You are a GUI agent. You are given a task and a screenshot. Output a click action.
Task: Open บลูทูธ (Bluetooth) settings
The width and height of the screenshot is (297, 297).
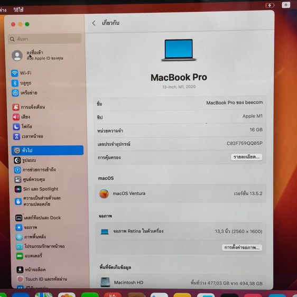(22, 83)
